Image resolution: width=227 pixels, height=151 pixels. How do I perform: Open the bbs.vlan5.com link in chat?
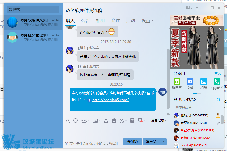pyautogui.click(x=110, y=100)
